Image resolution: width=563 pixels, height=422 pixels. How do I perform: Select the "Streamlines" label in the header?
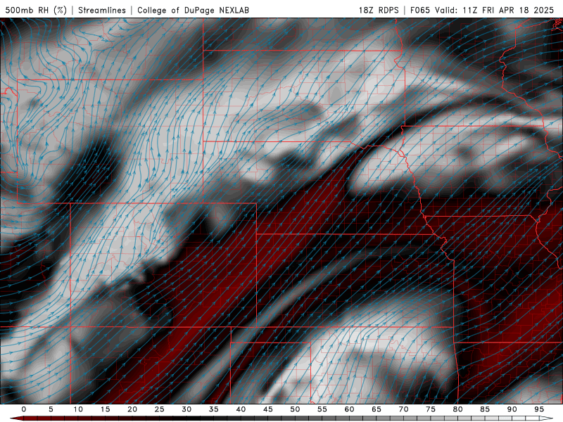click(x=102, y=11)
